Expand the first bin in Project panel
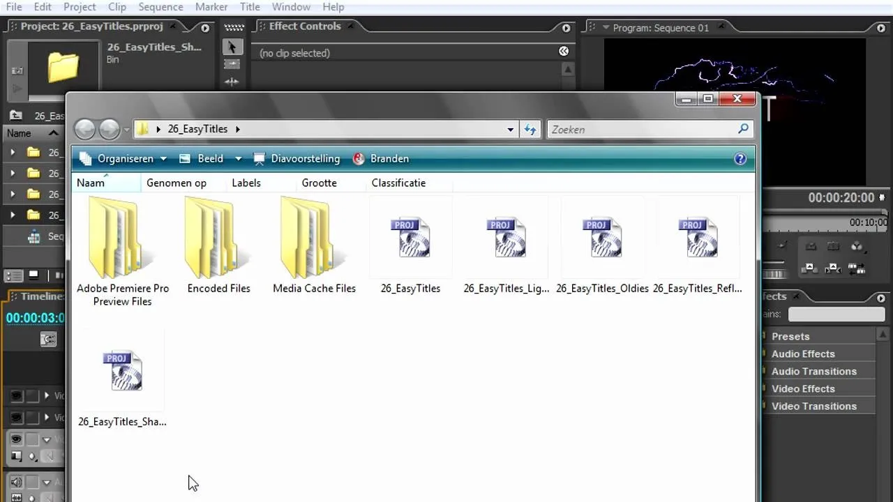893x502 pixels. (13, 152)
